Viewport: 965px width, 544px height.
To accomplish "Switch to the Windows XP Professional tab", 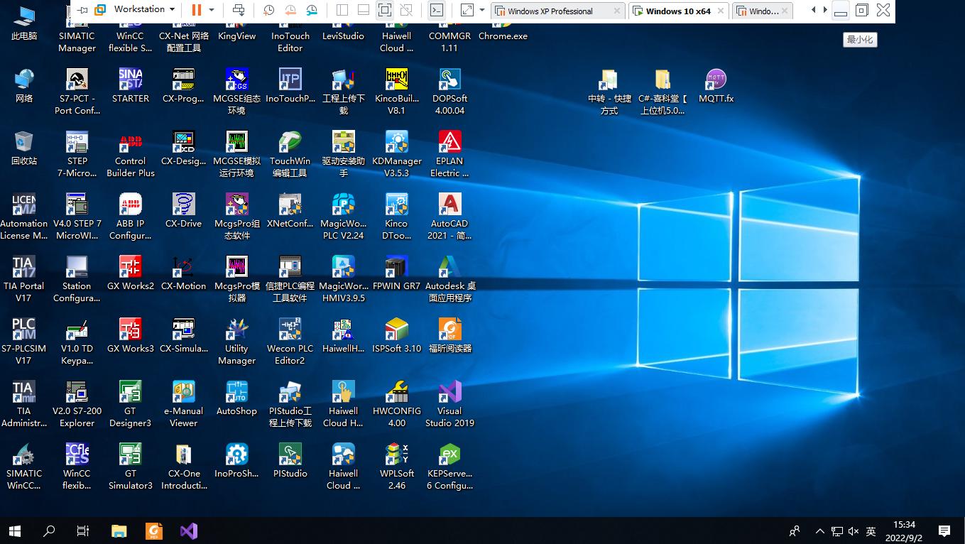I will (x=550, y=11).
